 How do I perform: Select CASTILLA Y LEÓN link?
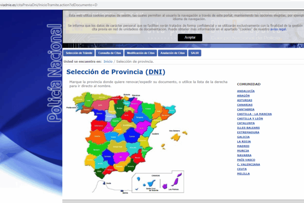point(250,118)
